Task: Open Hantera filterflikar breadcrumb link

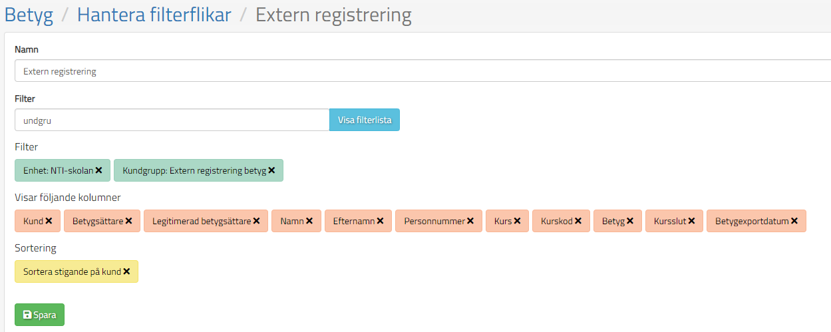Action: coord(154,15)
